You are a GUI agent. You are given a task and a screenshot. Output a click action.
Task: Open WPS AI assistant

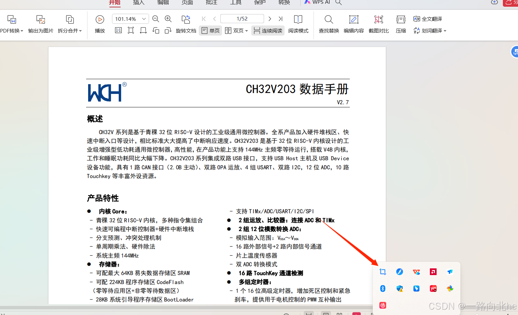click(317, 2)
